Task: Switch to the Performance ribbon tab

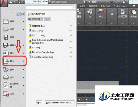Action: 120,6
